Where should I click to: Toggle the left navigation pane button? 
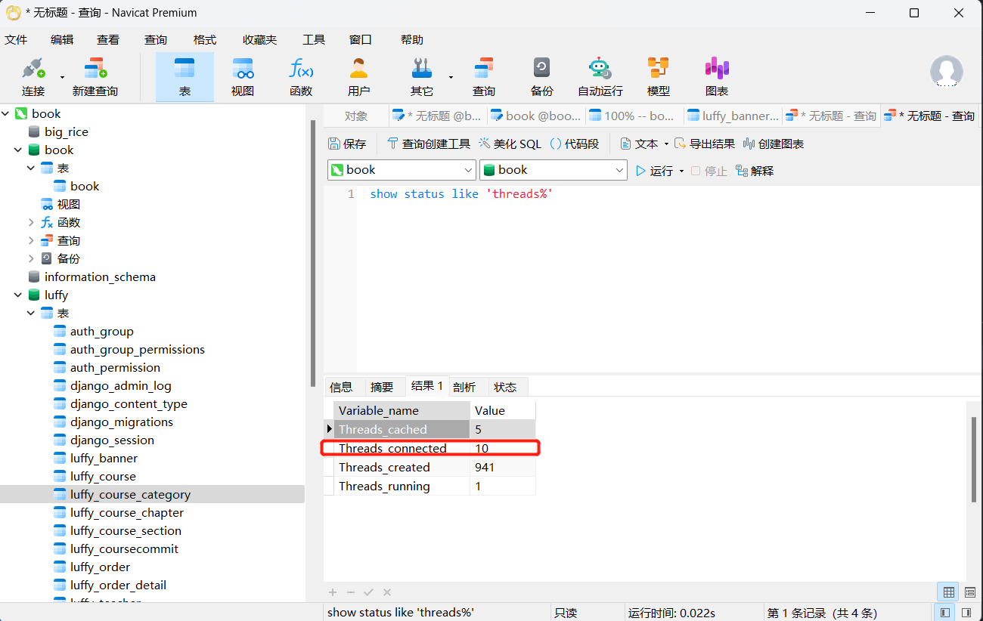945,613
